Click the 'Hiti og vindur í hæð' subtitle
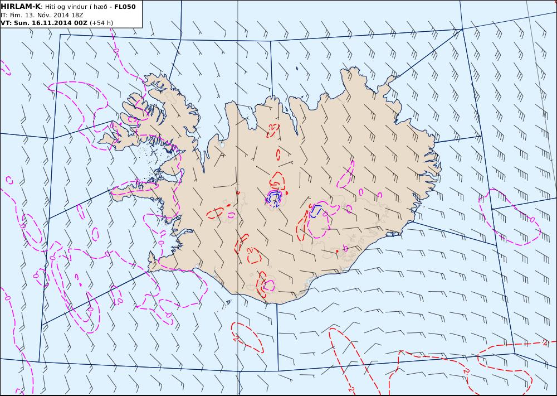 [76, 7]
